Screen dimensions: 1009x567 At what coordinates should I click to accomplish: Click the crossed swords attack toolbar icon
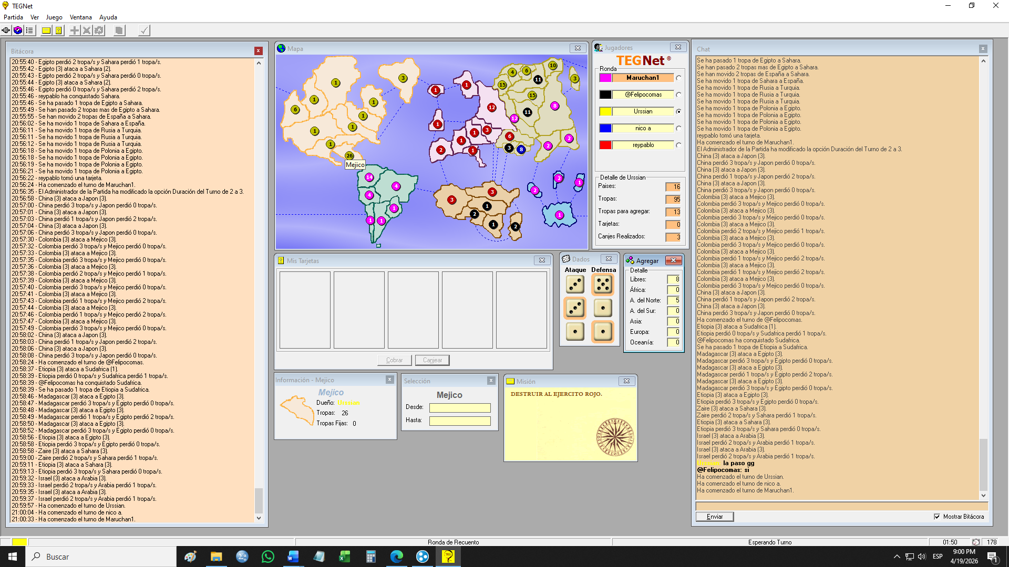coord(87,30)
